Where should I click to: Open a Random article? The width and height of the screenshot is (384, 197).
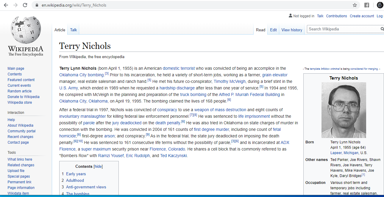[20, 91]
